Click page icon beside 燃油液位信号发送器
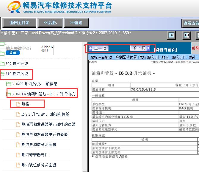The height and width of the screenshot is (172, 199). pos(18,165)
